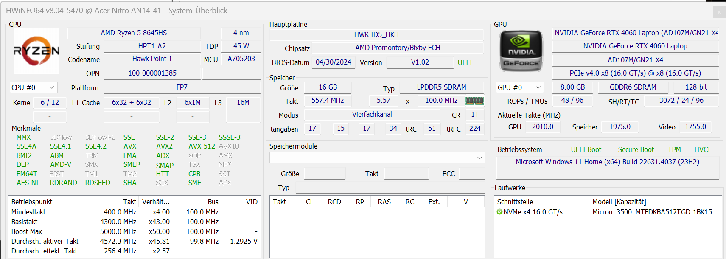Click the BIOS-Datum 04/30/2024 field
This screenshot has height=259, width=726.
[333, 62]
